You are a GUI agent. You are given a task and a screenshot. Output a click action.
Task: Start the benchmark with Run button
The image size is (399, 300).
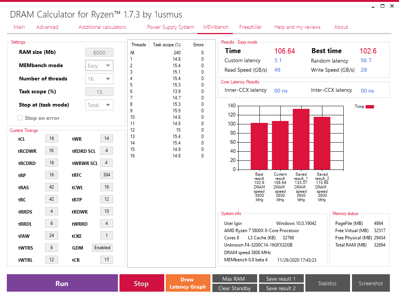click(62, 283)
